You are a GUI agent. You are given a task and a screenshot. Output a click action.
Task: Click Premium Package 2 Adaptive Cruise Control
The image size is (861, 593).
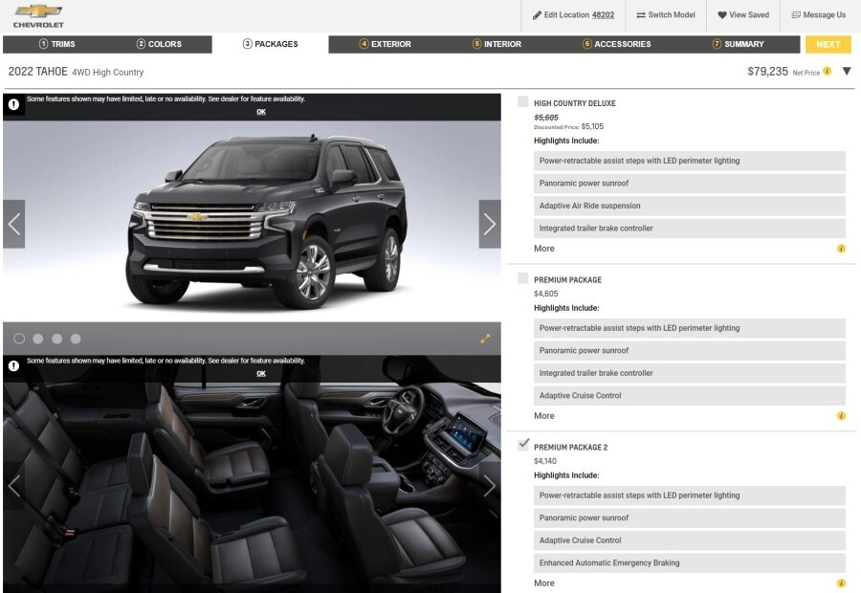(x=689, y=540)
